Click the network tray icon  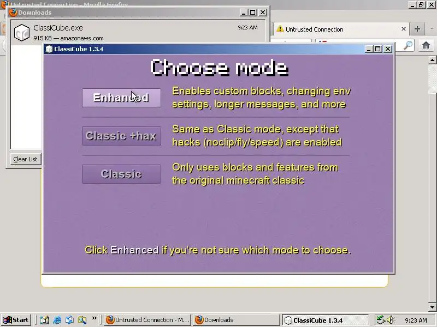point(380,320)
